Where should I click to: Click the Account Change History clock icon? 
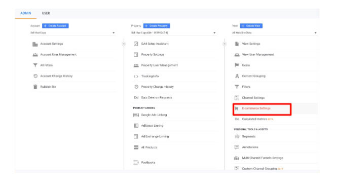point(35,76)
